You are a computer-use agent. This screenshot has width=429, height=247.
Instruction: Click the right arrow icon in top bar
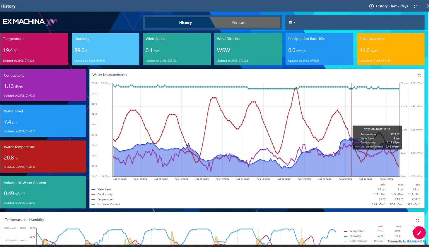coord(426,6)
